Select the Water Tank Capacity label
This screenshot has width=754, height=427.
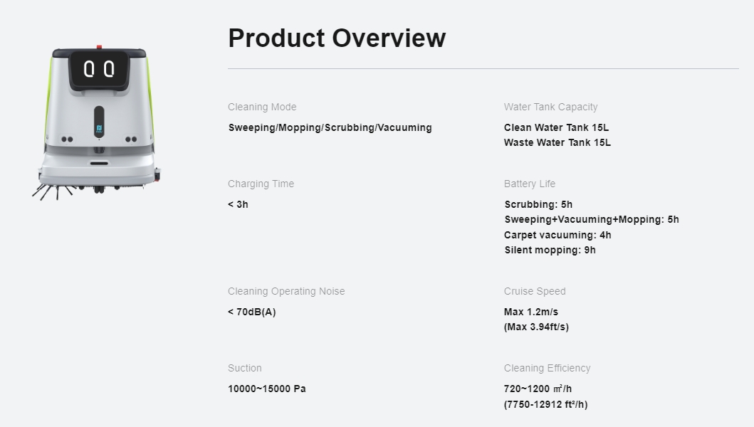[550, 107]
